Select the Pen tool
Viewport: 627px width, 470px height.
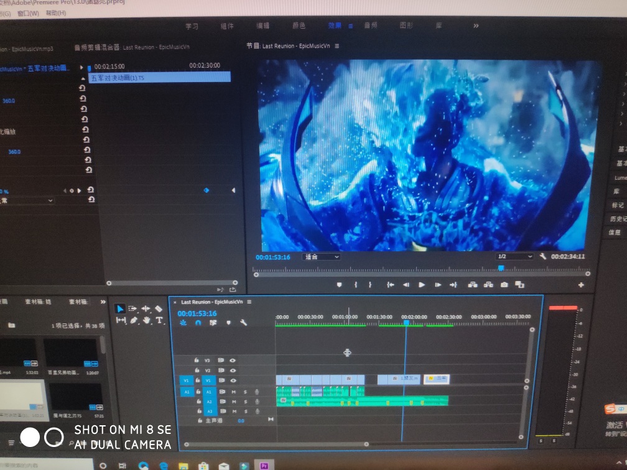(x=134, y=320)
